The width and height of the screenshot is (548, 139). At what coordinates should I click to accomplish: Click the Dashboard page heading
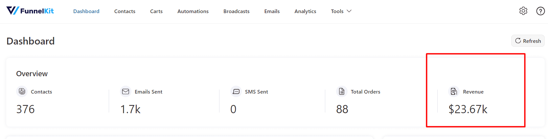pos(31,41)
